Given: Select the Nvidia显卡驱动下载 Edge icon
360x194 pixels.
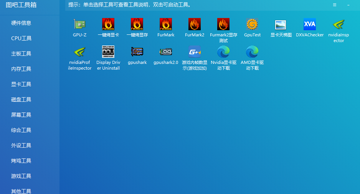Looking at the screenshot, I should click(223, 52).
